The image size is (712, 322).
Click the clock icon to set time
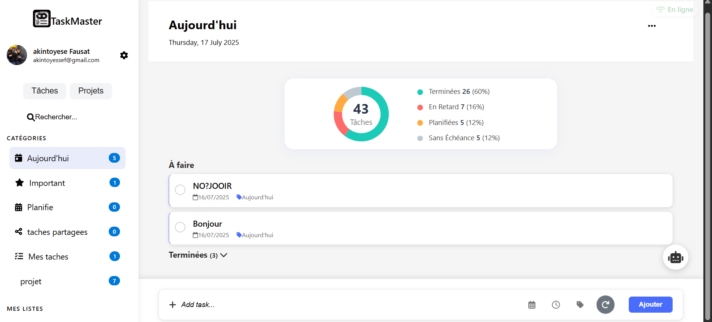[x=556, y=305]
